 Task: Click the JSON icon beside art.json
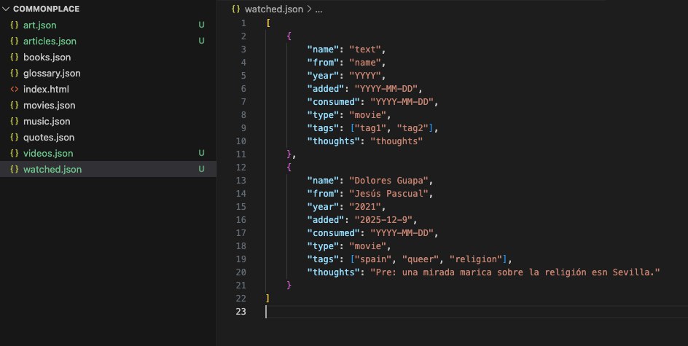click(x=15, y=25)
